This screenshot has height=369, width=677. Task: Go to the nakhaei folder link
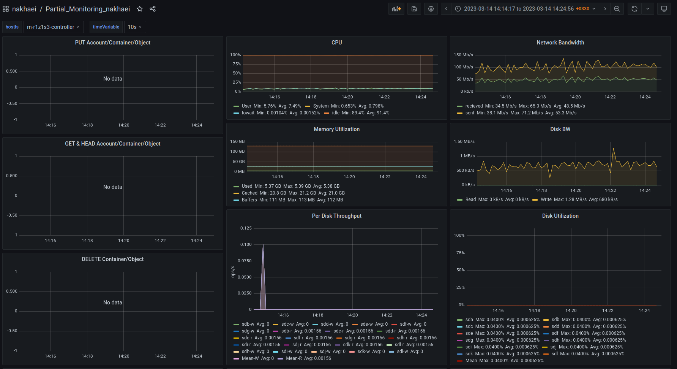24,9
